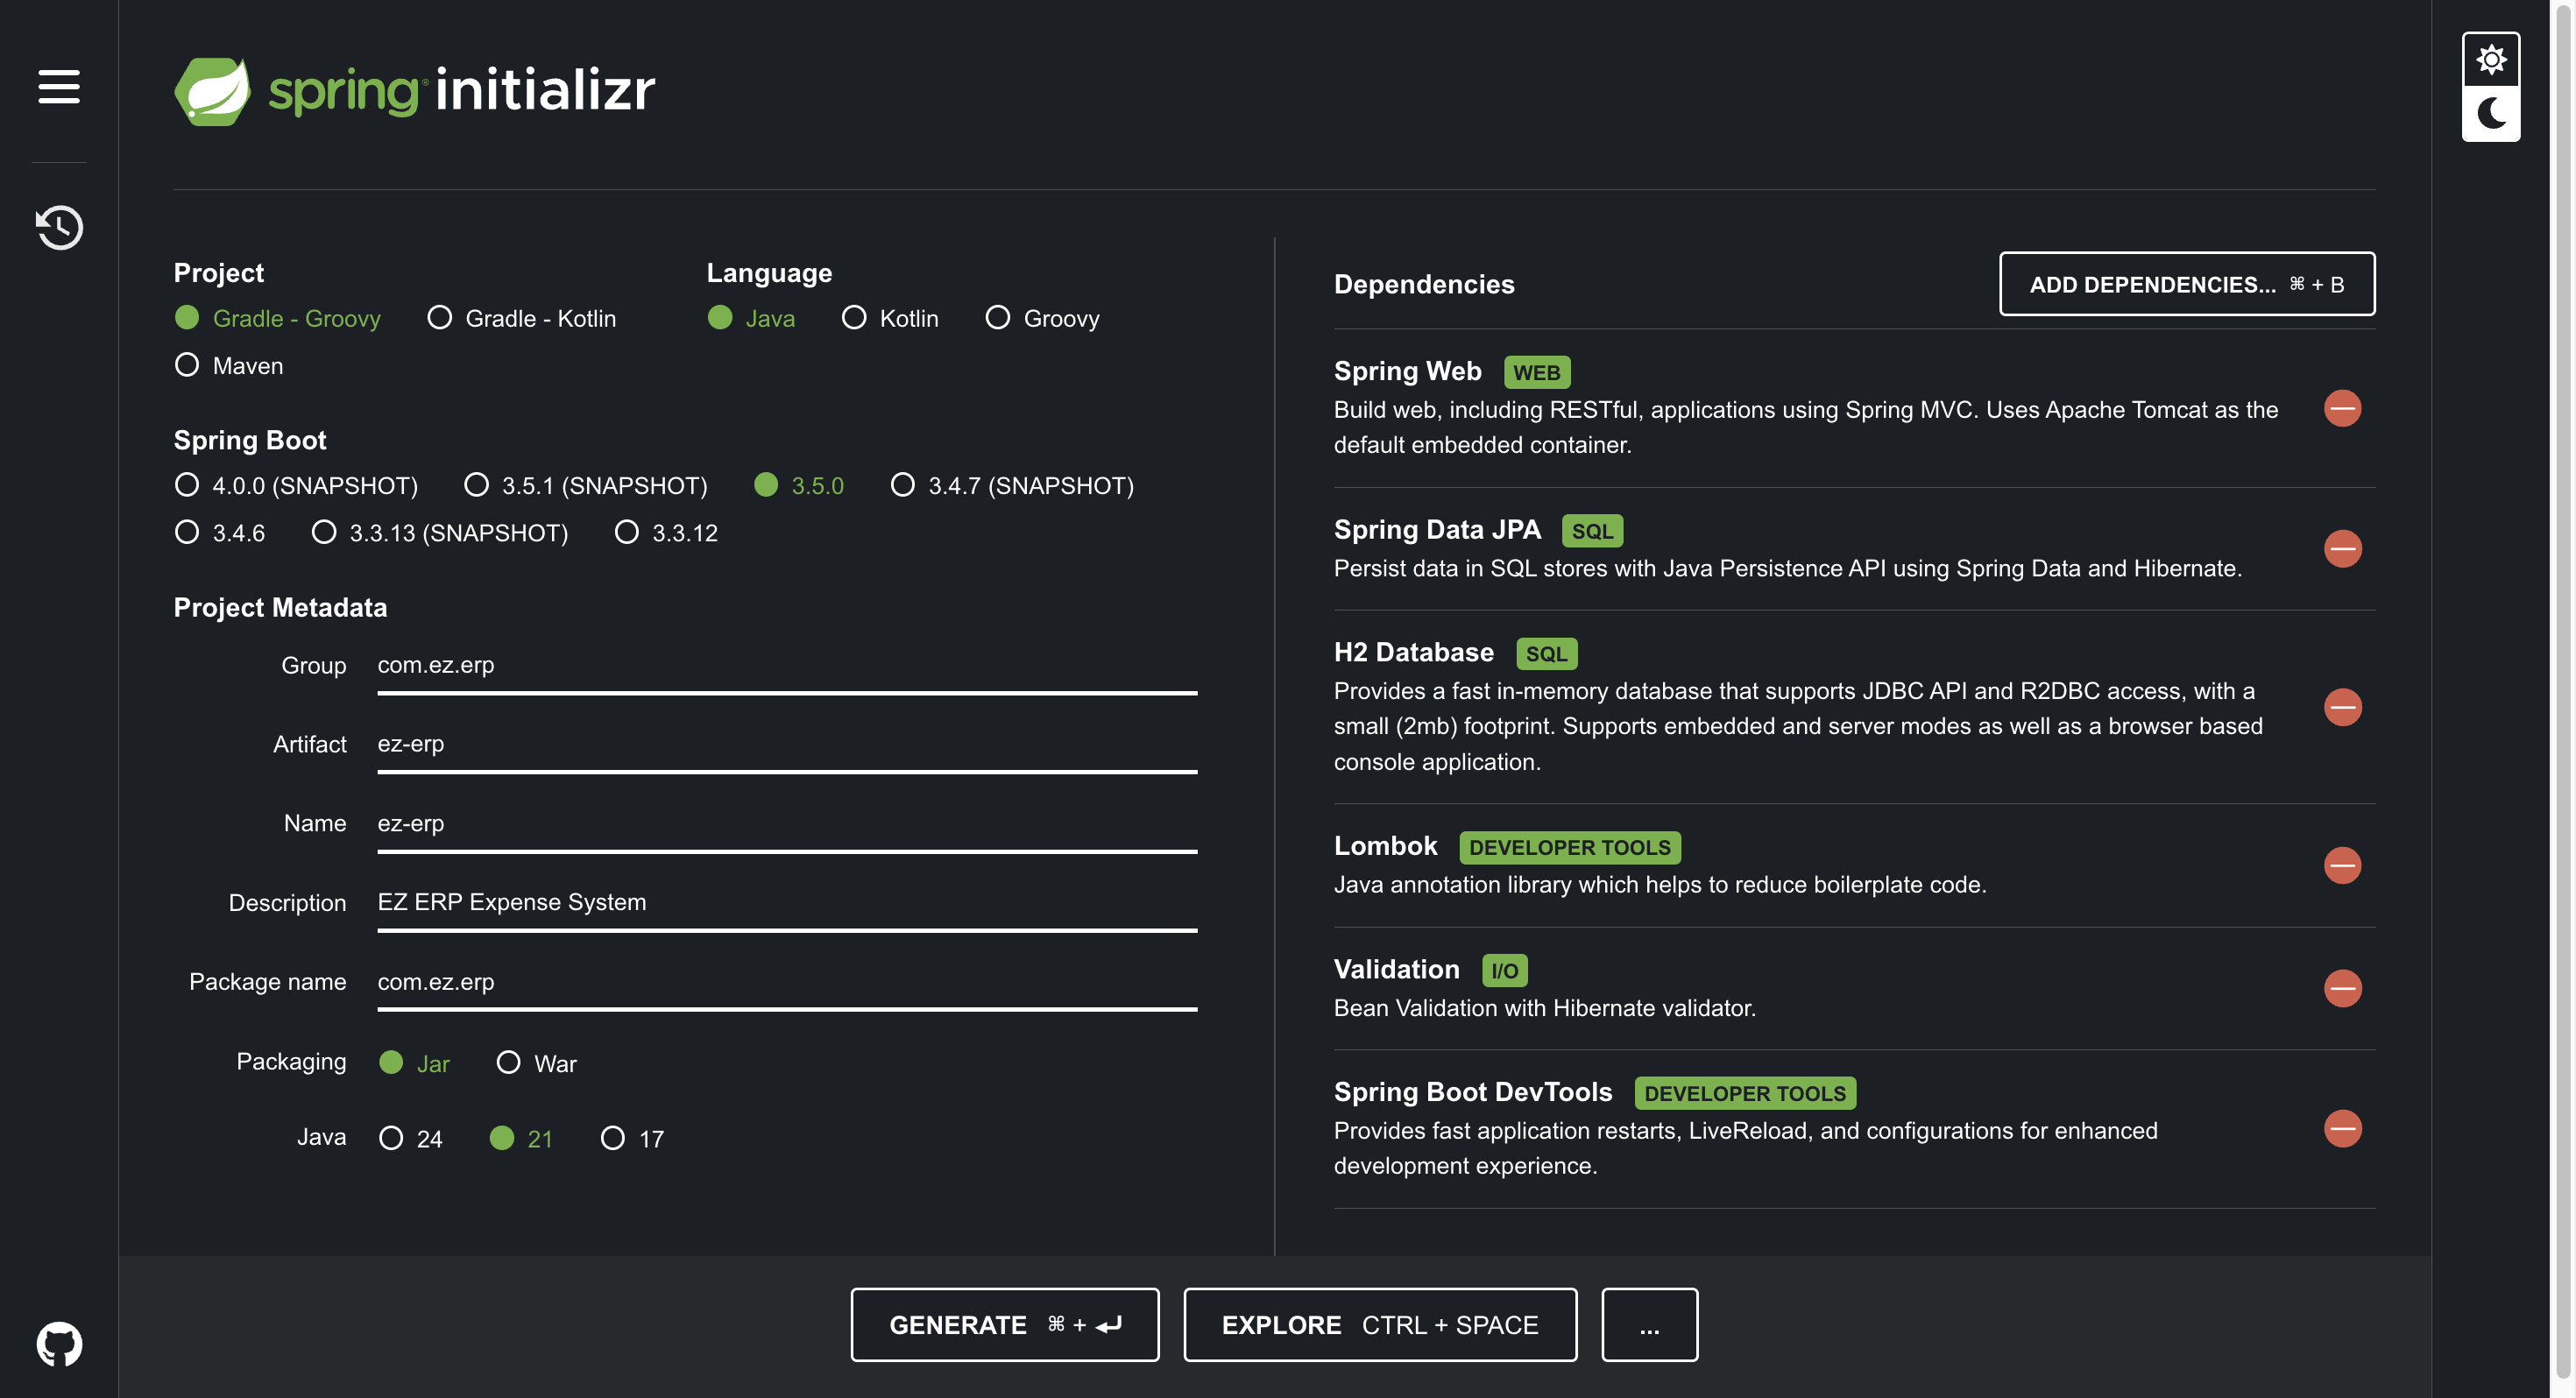Open the GitHub link icon
The image size is (2576, 1398).
pos(59,1343)
